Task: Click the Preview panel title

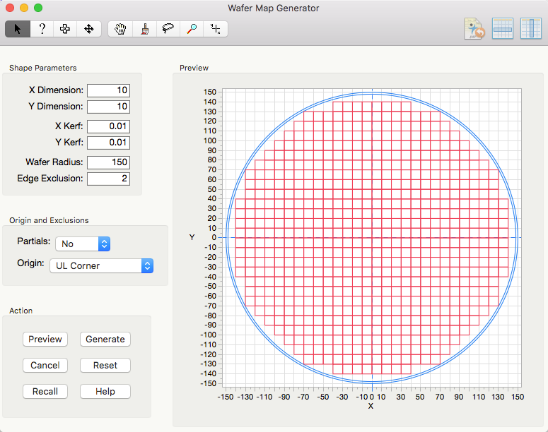Action: [x=194, y=68]
